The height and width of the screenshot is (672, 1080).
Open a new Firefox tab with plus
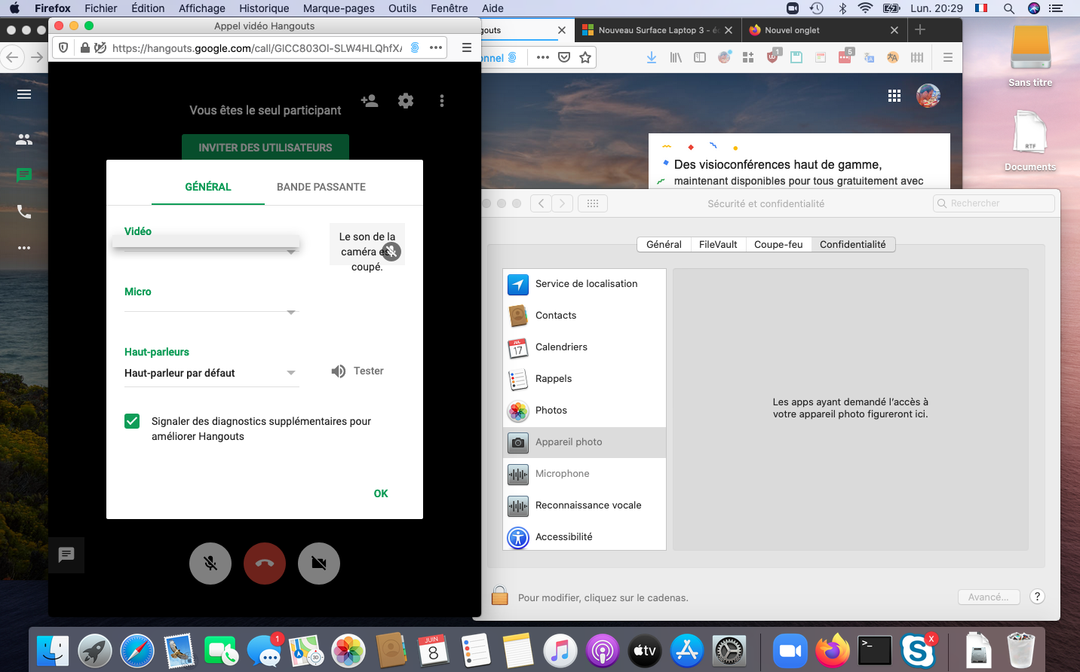(x=920, y=30)
